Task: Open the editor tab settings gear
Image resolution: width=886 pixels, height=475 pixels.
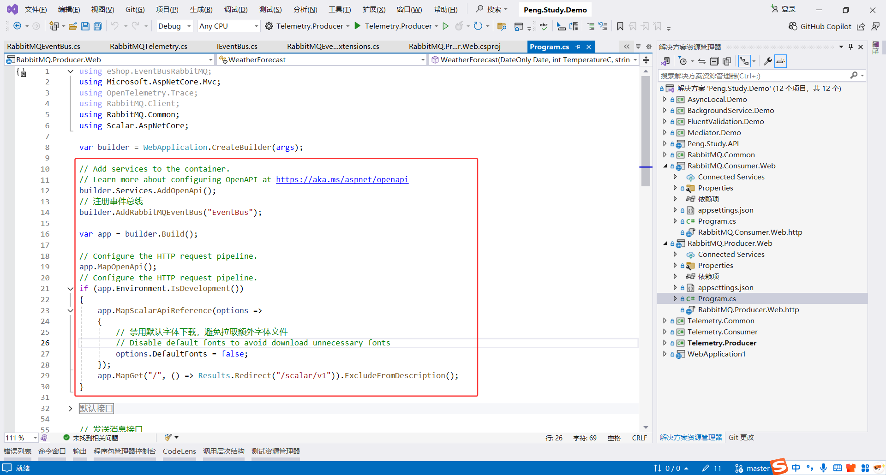Action: [x=649, y=47]
